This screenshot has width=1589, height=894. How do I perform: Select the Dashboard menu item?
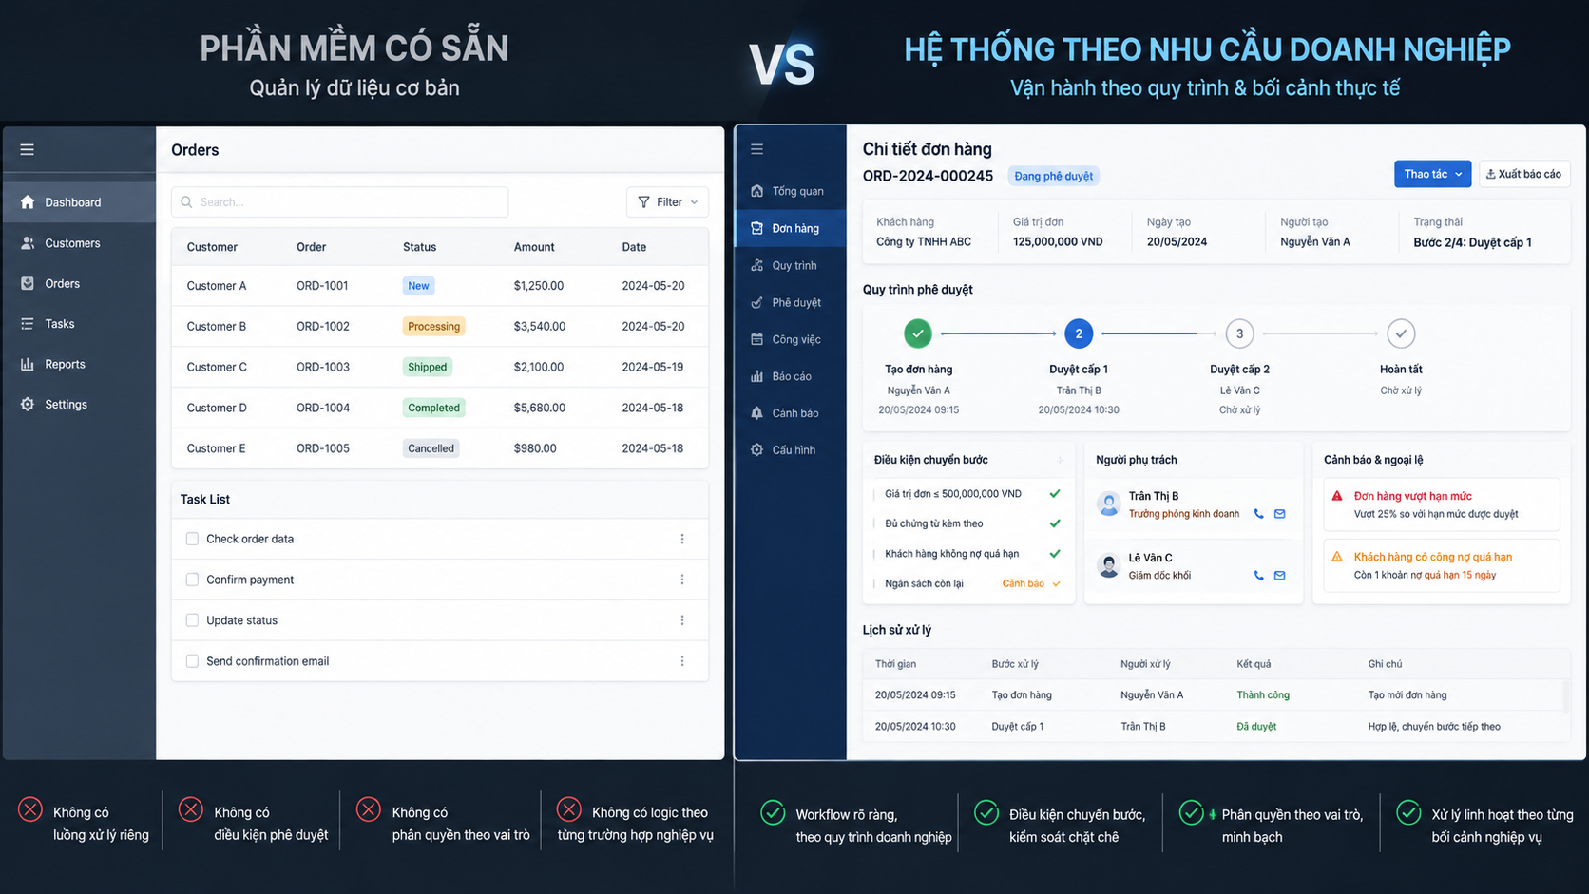[80, 202]
